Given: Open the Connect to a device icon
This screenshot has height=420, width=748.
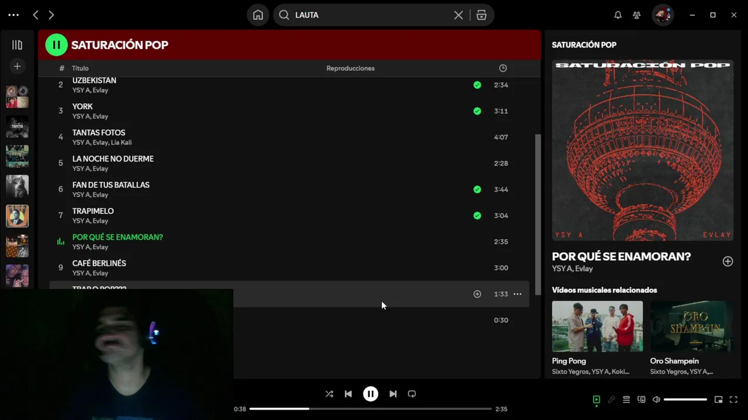Looking at the screenshot, I should click(642, 400).
